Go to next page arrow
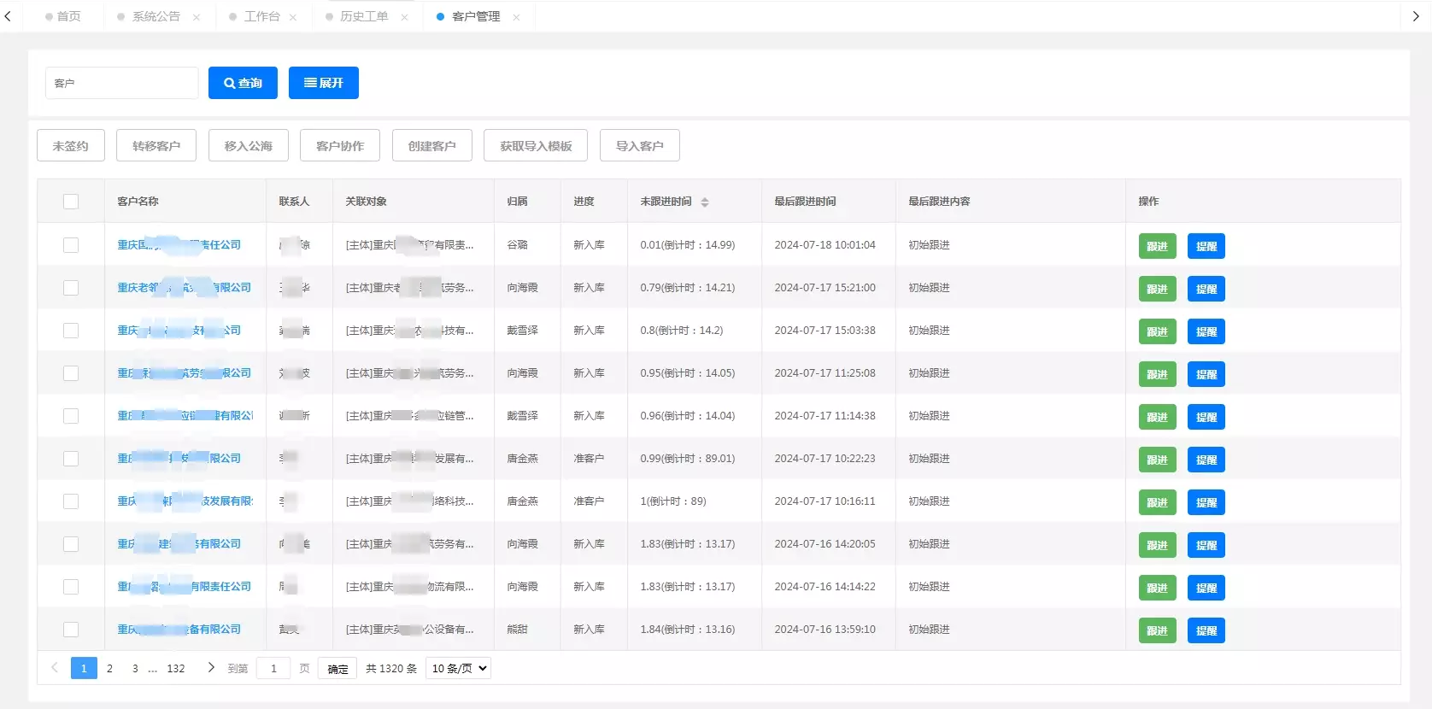The width and height of the screenshot is (1432, 709). [211, 668]
